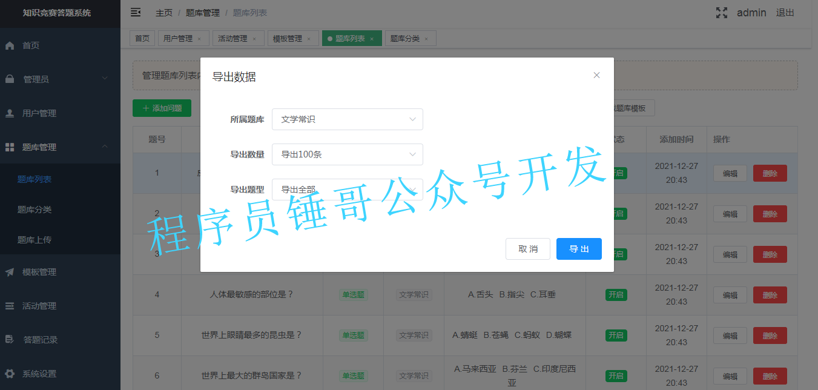Image resolution: width=818 pixels, height=390 pixels.
Task: Click the icon beside 活动管理
Action: pos(10,306)
